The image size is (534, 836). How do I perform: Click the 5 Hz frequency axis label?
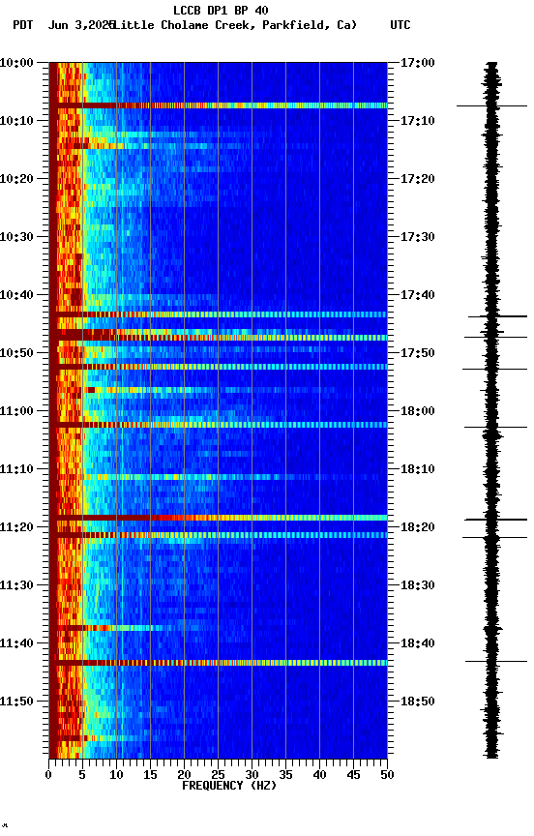coord(82,775)
